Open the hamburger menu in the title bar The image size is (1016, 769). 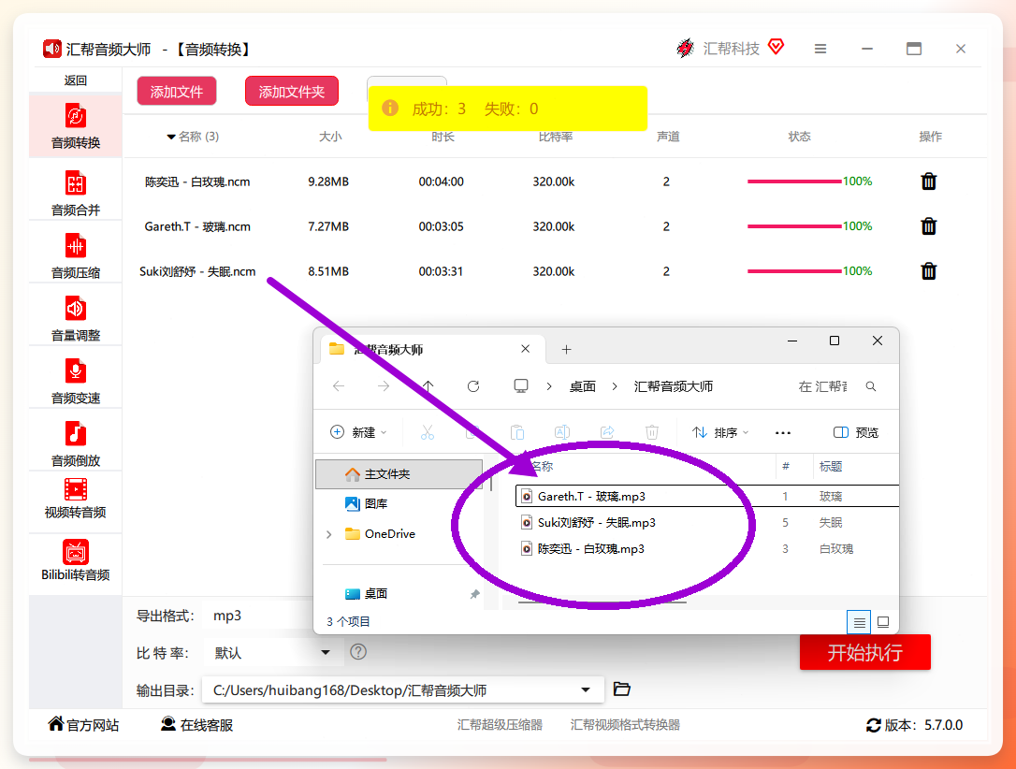820,49
